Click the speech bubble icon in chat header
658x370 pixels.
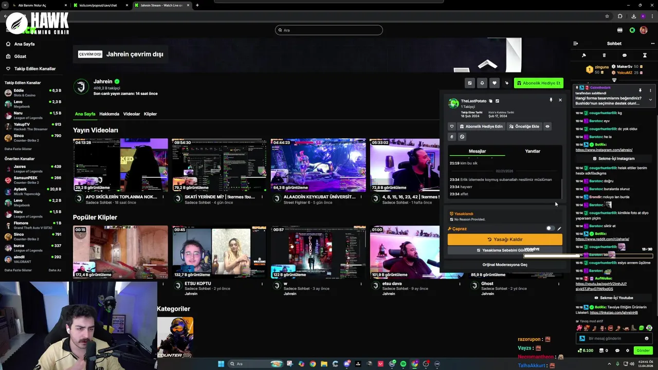[625, 55]
